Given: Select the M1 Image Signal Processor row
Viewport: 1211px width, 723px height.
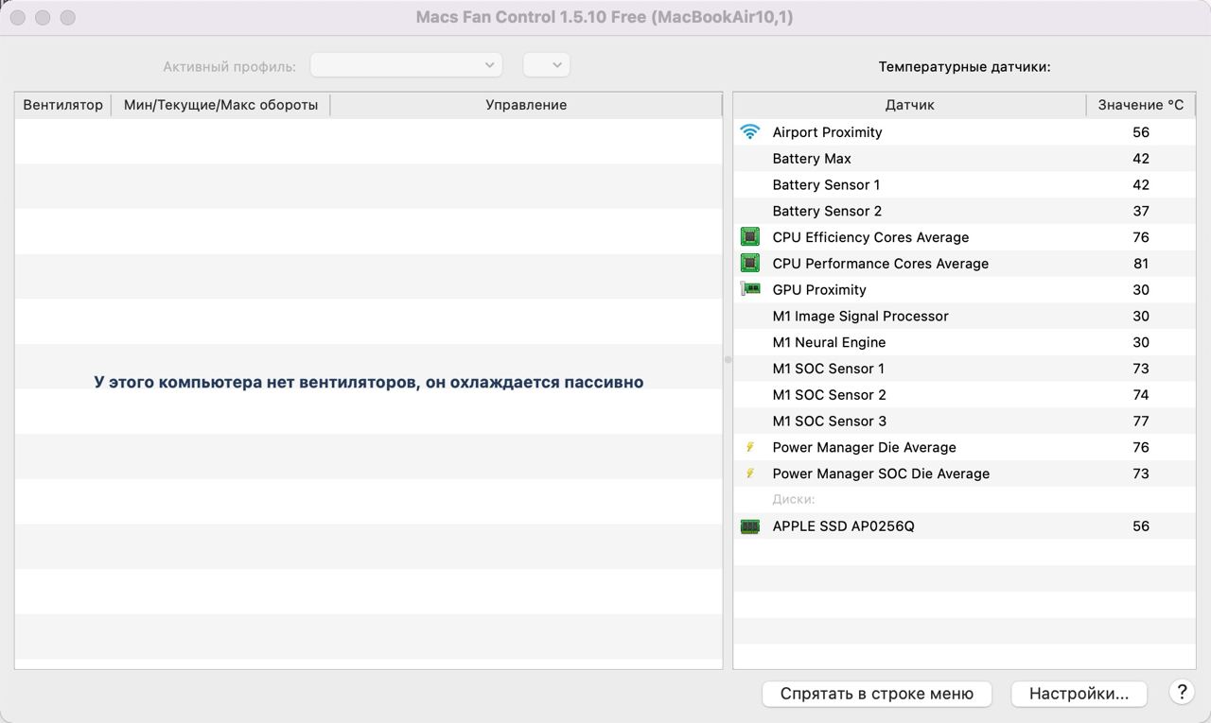Looking at the screenshot, I should pyautogui.click(x=964, y=317).
